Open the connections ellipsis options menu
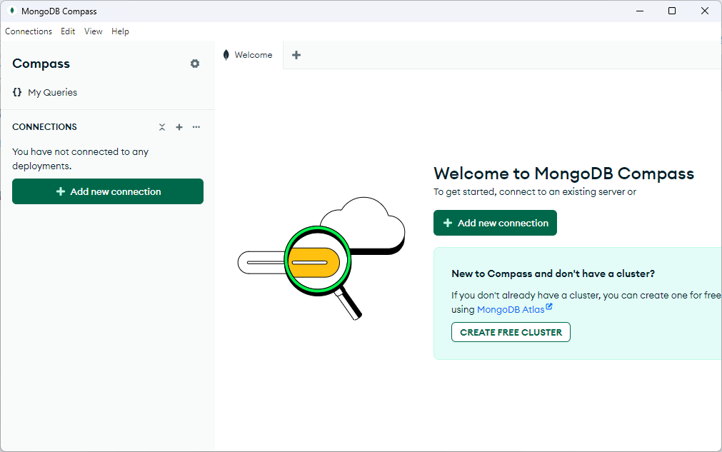The height and width of the screenshot is (452, 722). click(x=196, y=126)
